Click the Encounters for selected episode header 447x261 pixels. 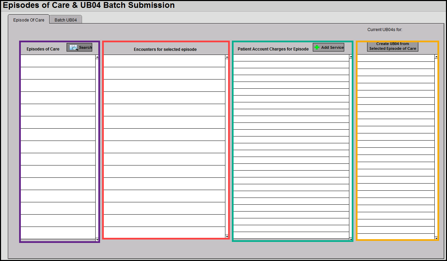(165, 49)
